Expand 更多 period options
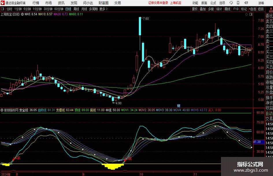Viewport: 273px width, 176px height. pos(103,9)
